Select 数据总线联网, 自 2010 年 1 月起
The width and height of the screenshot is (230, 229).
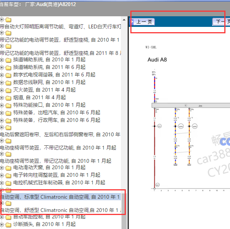(x=49, y=83)
